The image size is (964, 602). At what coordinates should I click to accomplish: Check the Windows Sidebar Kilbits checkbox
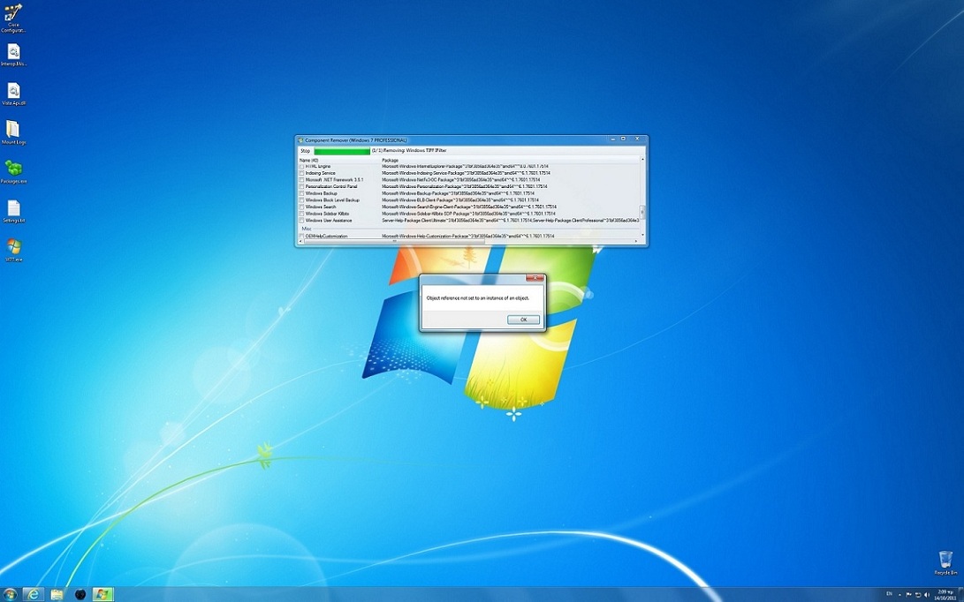(x=301, y=214)
